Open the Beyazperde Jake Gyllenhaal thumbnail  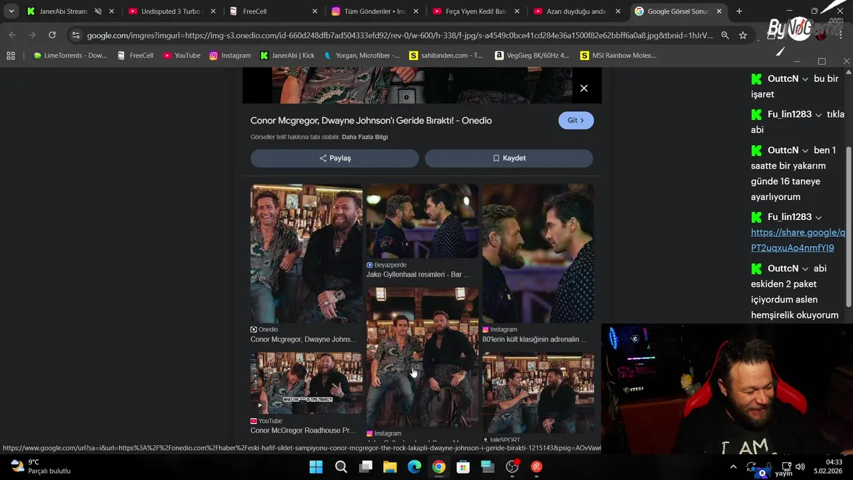(x=422, y=221)
